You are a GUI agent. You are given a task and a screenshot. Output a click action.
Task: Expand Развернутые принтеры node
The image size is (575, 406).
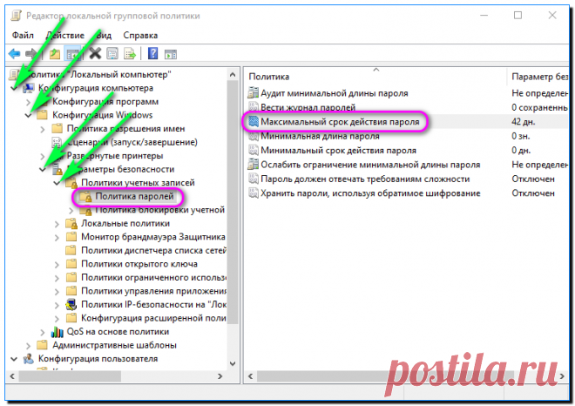coord(43,156)
